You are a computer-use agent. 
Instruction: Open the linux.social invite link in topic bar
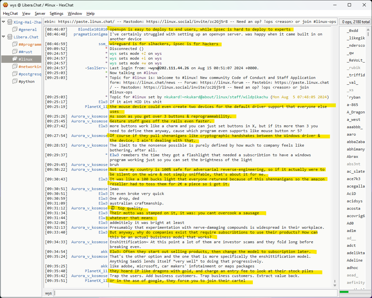[187, 22]
